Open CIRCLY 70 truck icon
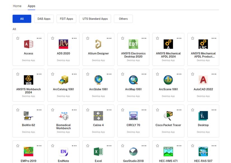This screenshot has width=231, height=163. click(x=133, y=116)
